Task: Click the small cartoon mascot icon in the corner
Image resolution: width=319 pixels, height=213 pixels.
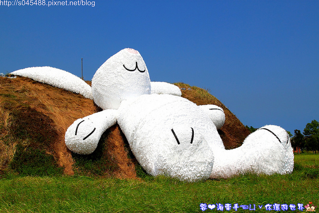Action: point(310,207)
